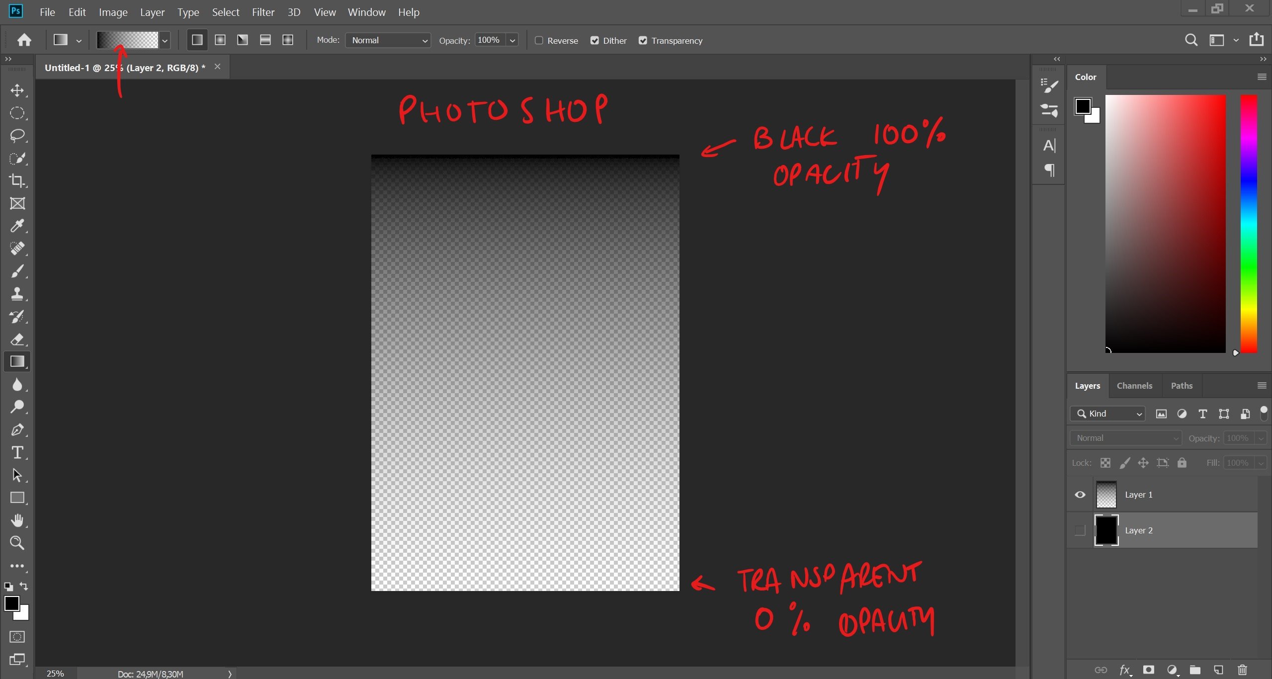Viewport: 1272px width, 679px height.
Task: Select the Blur tool
Action: pyautogui.click(x=17, y=385)
